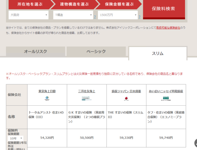
Task: Click the 保険料検索 search button
Action: tap(164, 9)
